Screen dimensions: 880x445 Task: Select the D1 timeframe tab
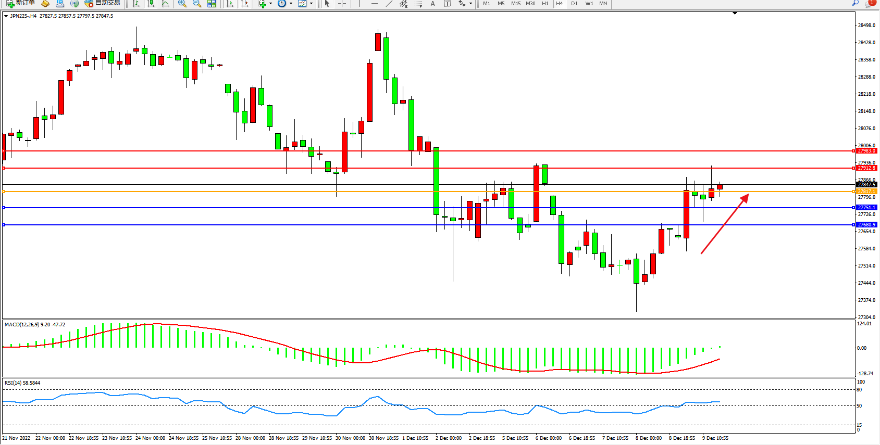tap(574, 4)
